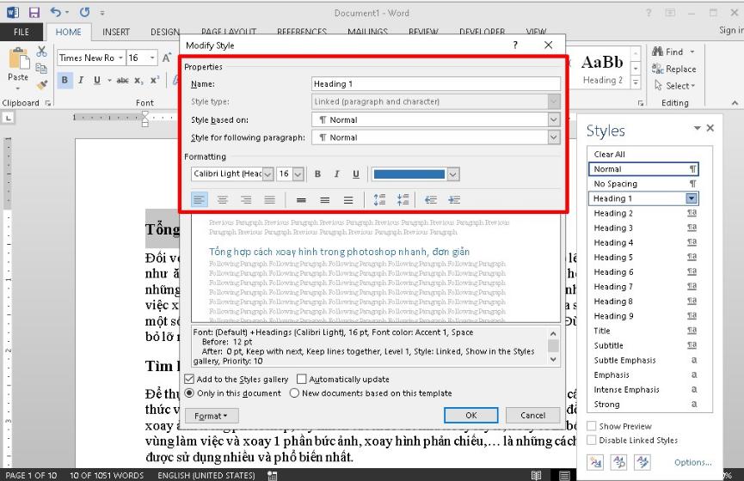
Task: Tick the Show Preview checkbox
Action: point(592,426)
